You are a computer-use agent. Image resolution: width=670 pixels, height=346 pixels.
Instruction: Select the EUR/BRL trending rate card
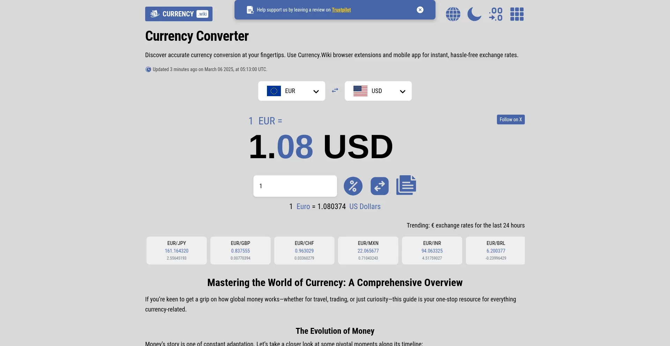point(496,251)
